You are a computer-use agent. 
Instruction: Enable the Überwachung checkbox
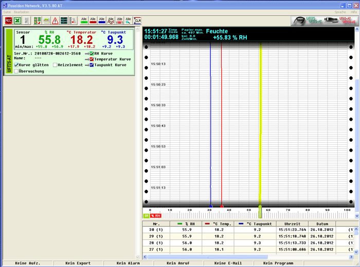16,71
